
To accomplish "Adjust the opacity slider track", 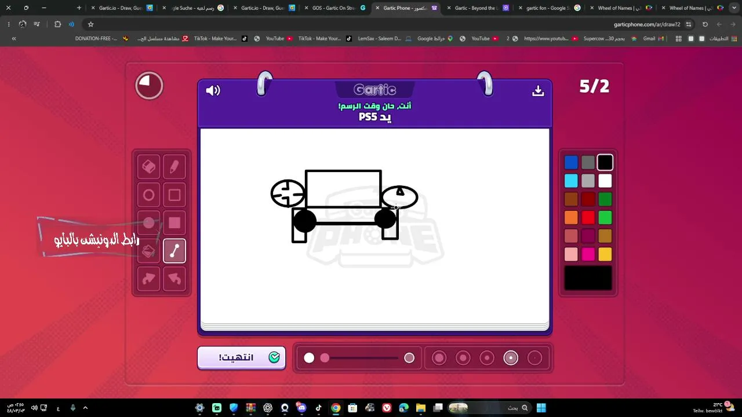I will 359,358.
